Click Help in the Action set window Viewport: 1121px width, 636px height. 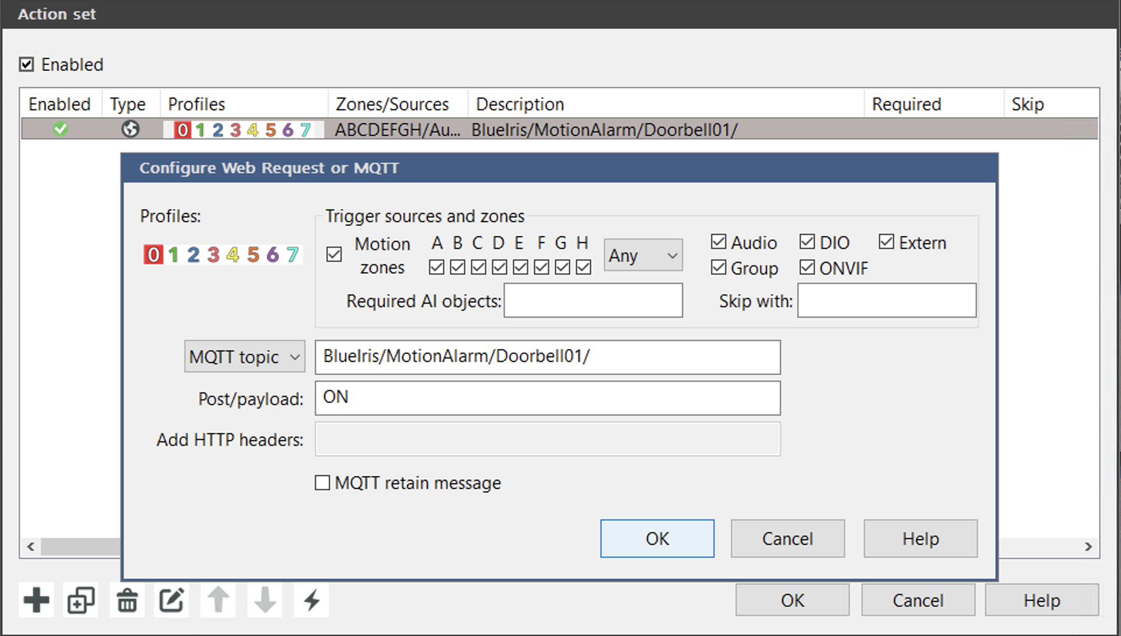tap(1041, 600)
